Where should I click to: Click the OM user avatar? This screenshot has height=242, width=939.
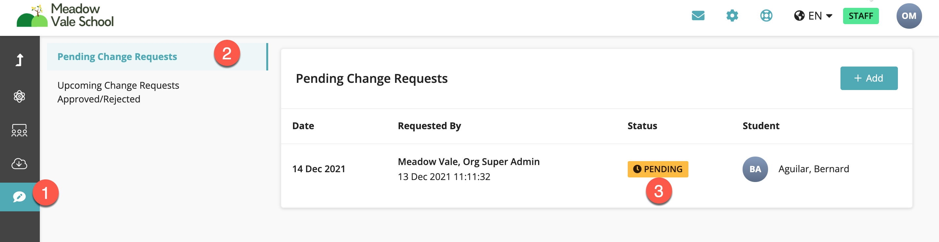[908, 16]
